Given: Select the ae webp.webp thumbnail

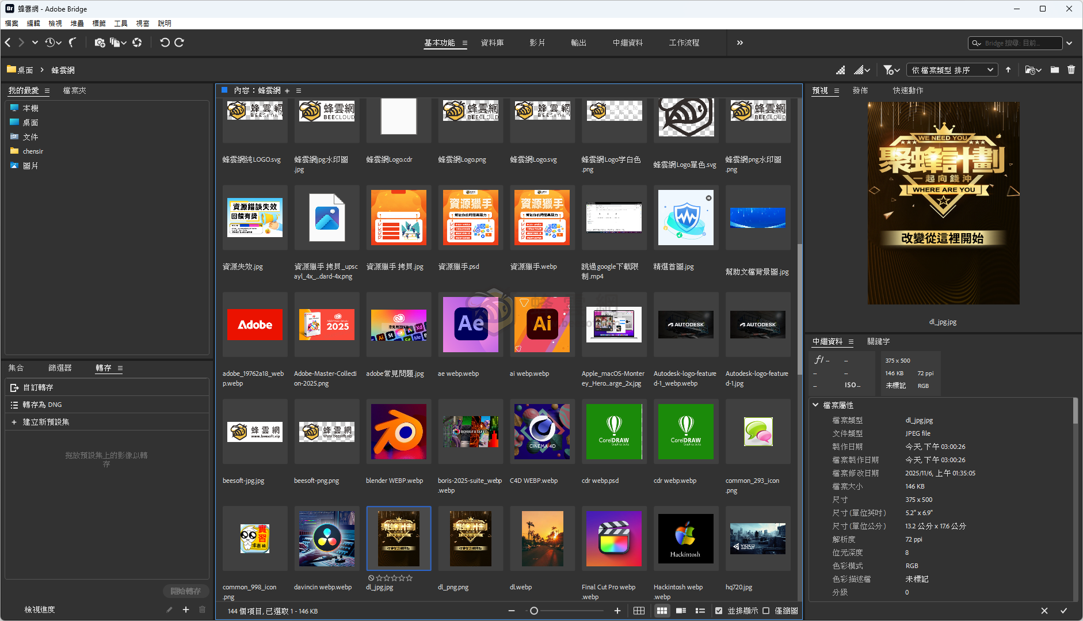Looking at the screenshot, I should 471,325.
